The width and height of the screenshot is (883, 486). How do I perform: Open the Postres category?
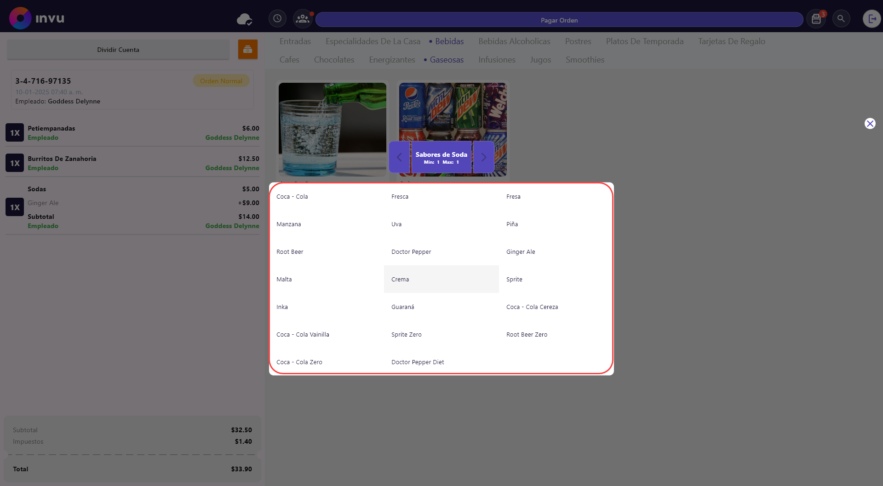pos(578,41)
